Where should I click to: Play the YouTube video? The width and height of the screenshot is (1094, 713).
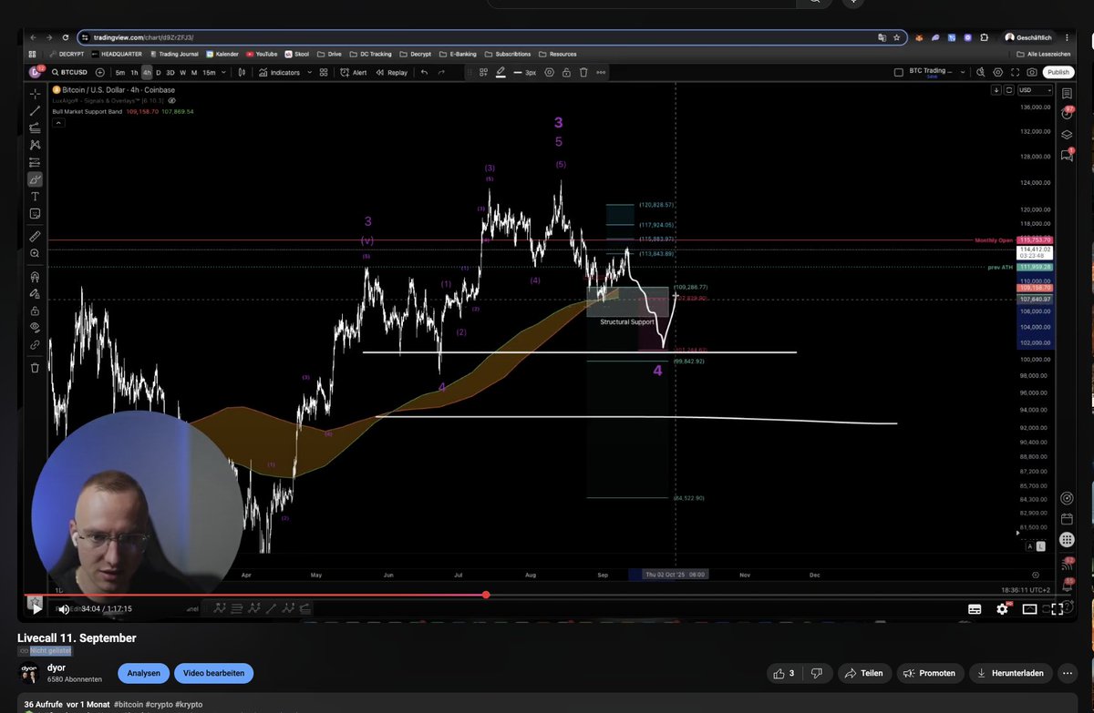coord(36,608)
